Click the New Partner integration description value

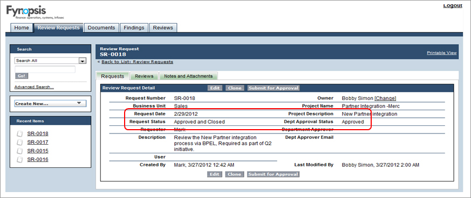pos(370,114)
